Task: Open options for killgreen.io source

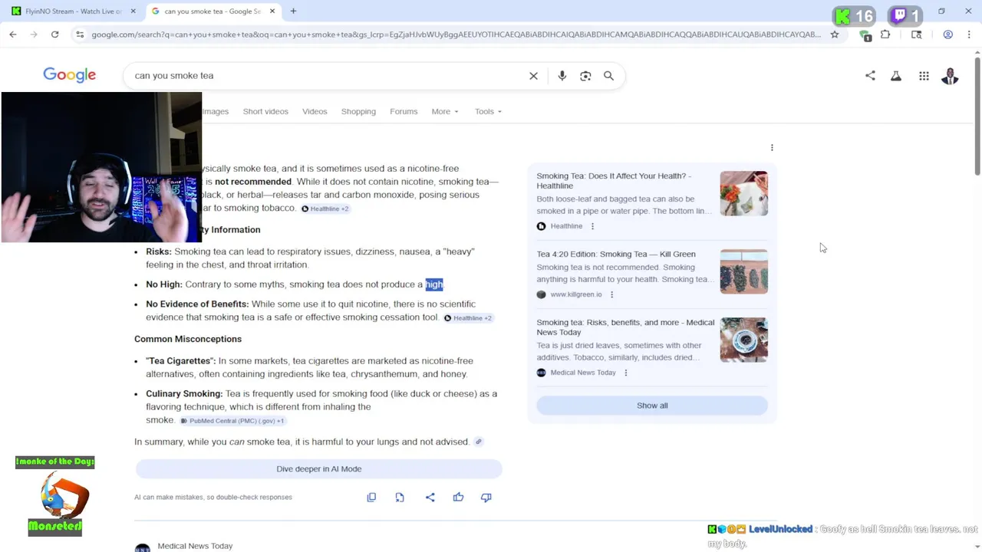Action: pyautogui.click(x=611, y=294)
